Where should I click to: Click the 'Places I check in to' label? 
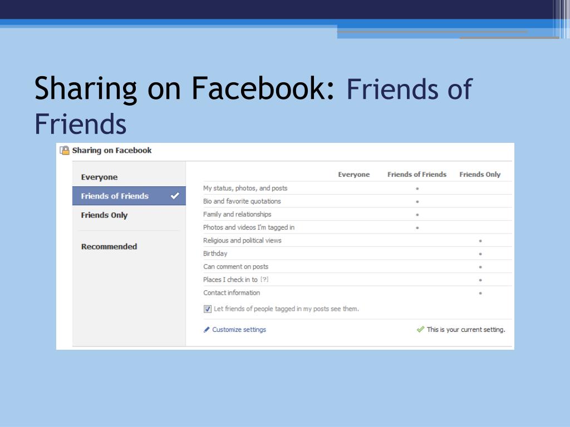point(230,280)
